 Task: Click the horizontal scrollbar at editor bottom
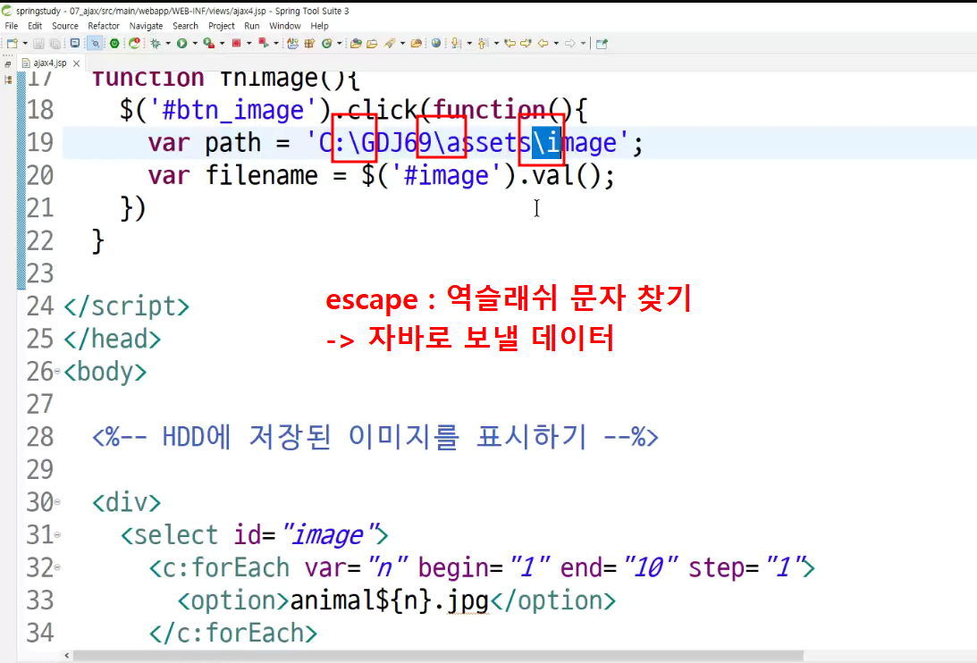(437, 656)
